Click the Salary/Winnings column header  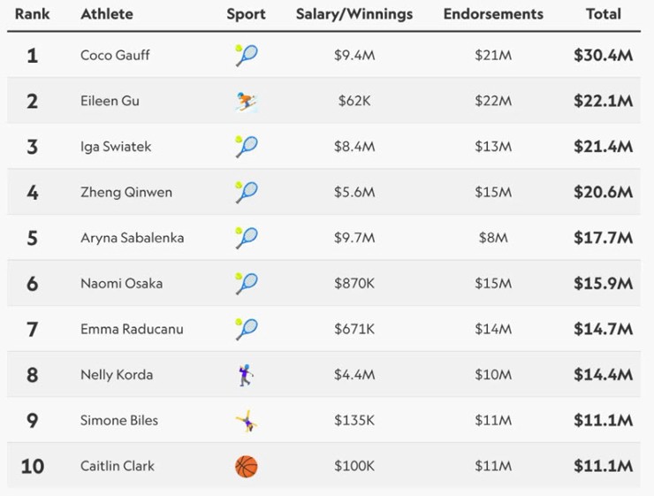click(x=354, y=14)
